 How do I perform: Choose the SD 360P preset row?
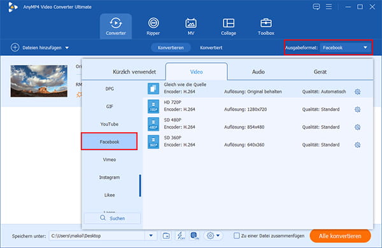(258, 142)
